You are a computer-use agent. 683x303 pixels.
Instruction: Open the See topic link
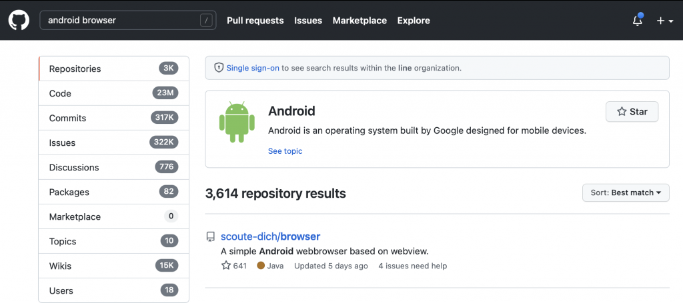click(285, 151)
